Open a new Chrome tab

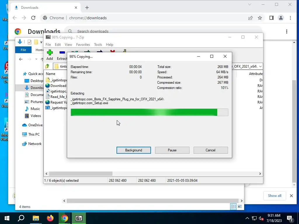[x=87, y=7]
